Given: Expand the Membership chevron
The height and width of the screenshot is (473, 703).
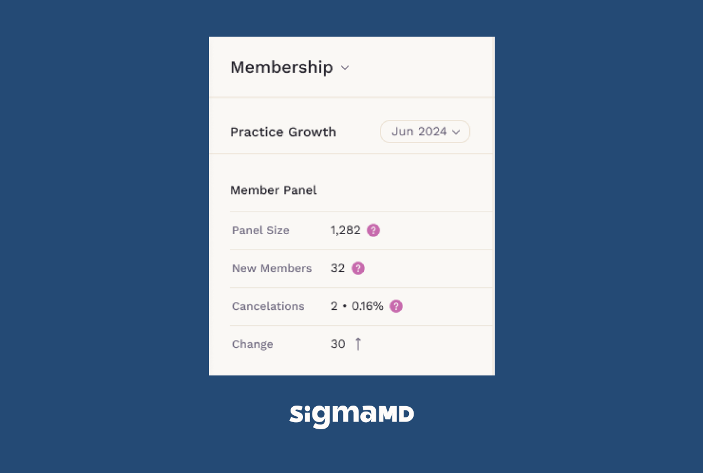Looking at the screenshot, I should [345, 68].
